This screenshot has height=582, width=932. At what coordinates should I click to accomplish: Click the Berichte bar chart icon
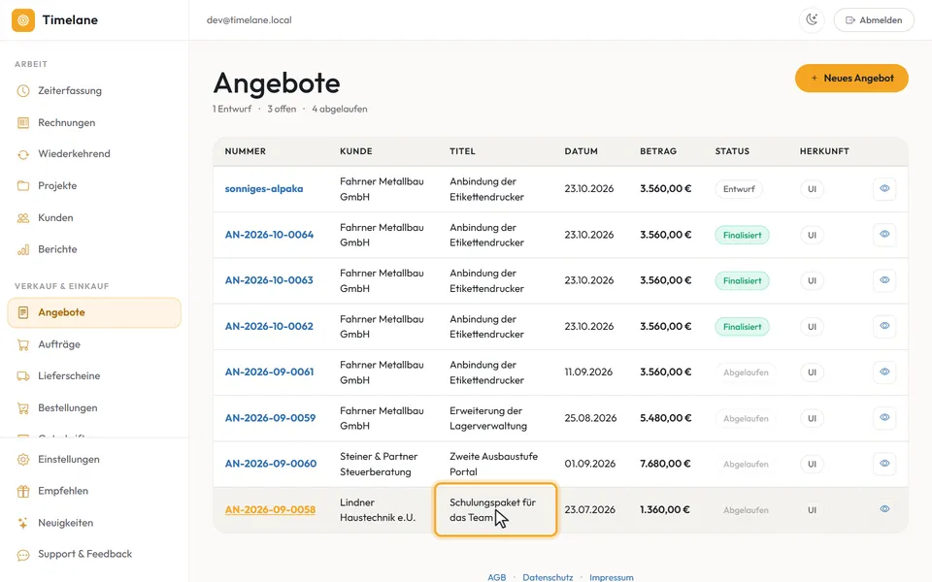pos(23,250)
